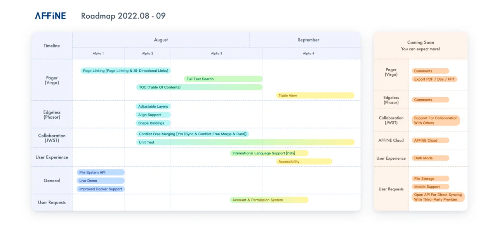Click the "Export PDF / Doc / PPT" pill
This screenshot has height=245, width=497.
(434, 79)
